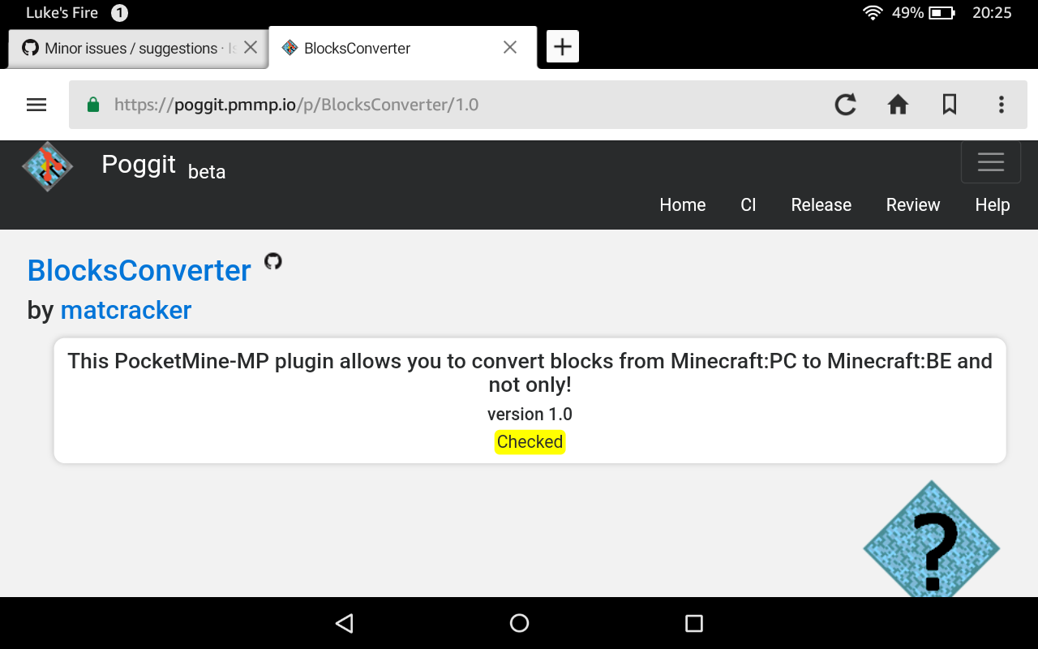Open the BlocksConverter plugin title link

point(139,270)
